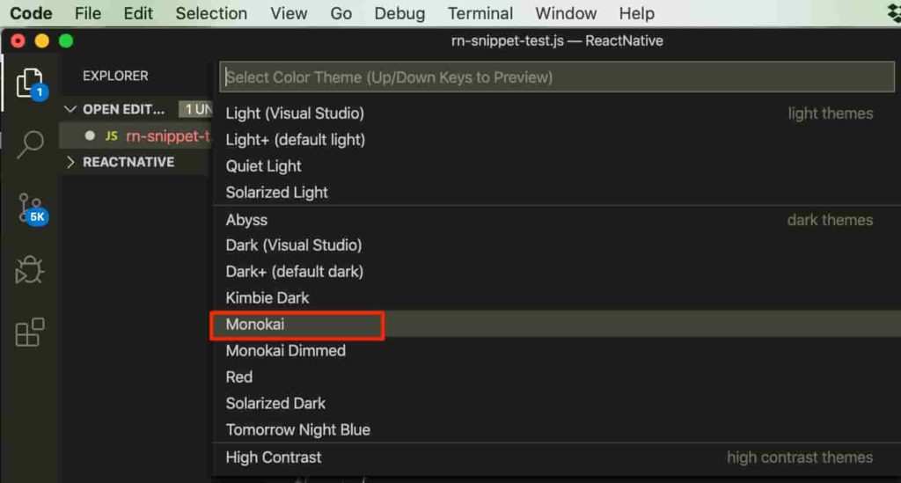The image size is (901, 483).
Task: Open the Selection menu
Action: [211, 13]
